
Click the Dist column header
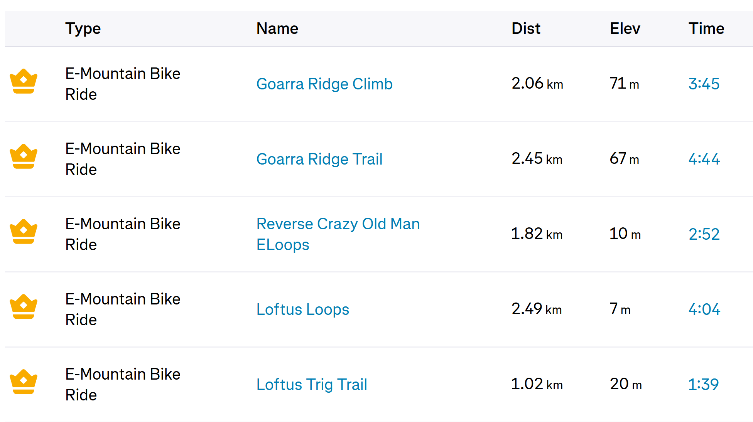click(526, 29)
